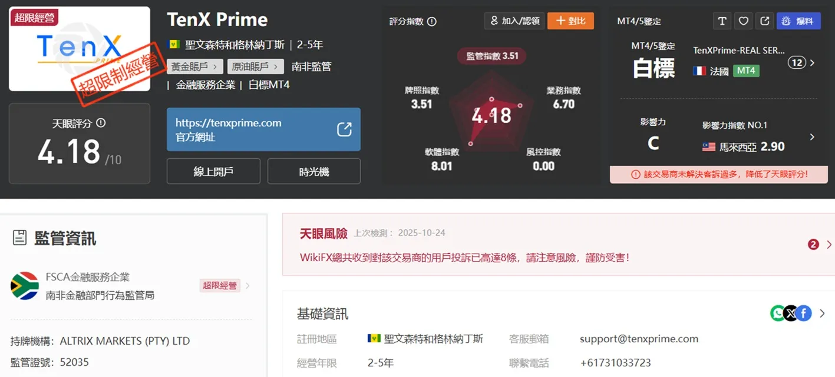This screenshot has width=835, height=377.
Task: Click the heart favorite icon
Action: point(744,21)
